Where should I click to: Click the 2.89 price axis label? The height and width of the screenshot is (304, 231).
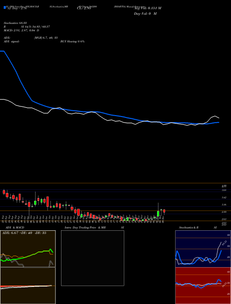point(224,212)
